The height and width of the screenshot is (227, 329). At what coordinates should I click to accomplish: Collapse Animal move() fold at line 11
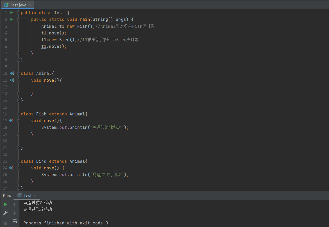(x=18, y=80)
